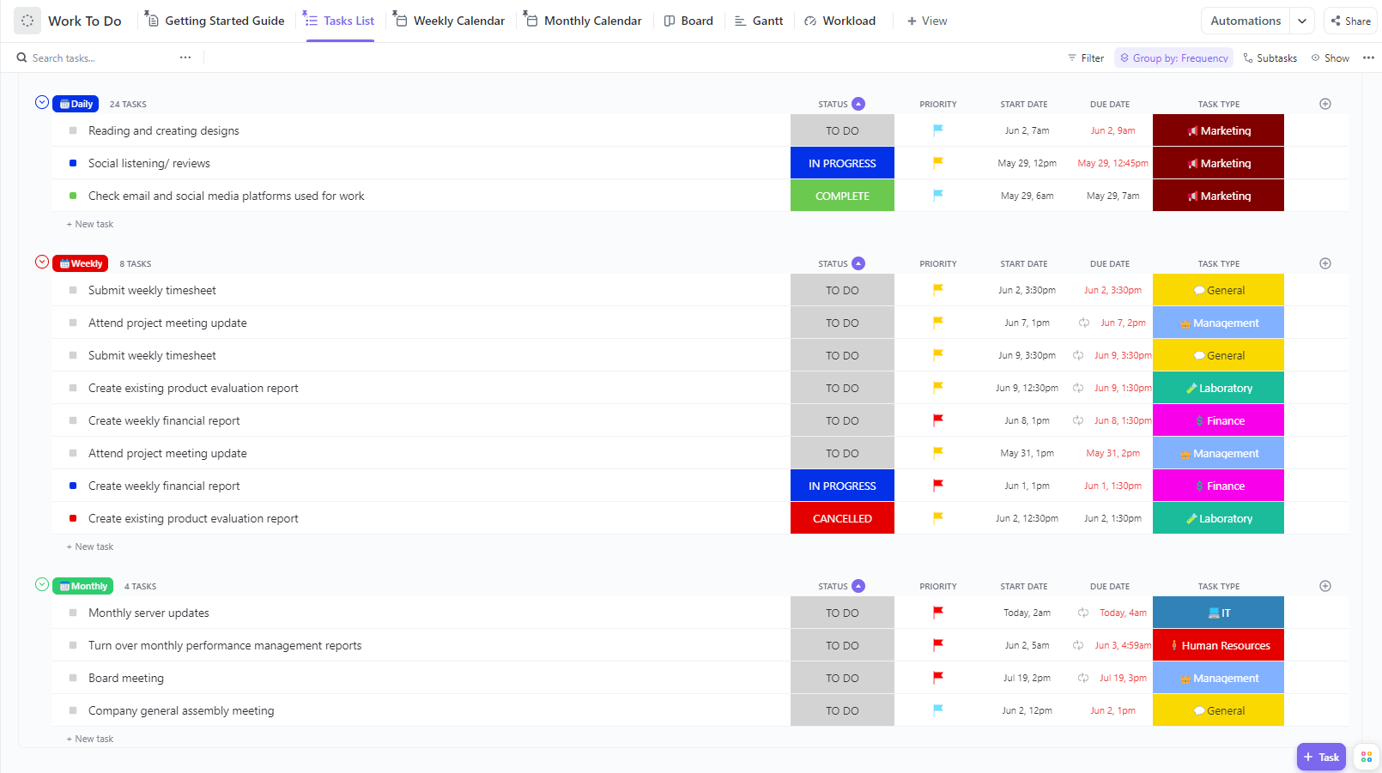Click the Share button

[x=1351, y=21]
